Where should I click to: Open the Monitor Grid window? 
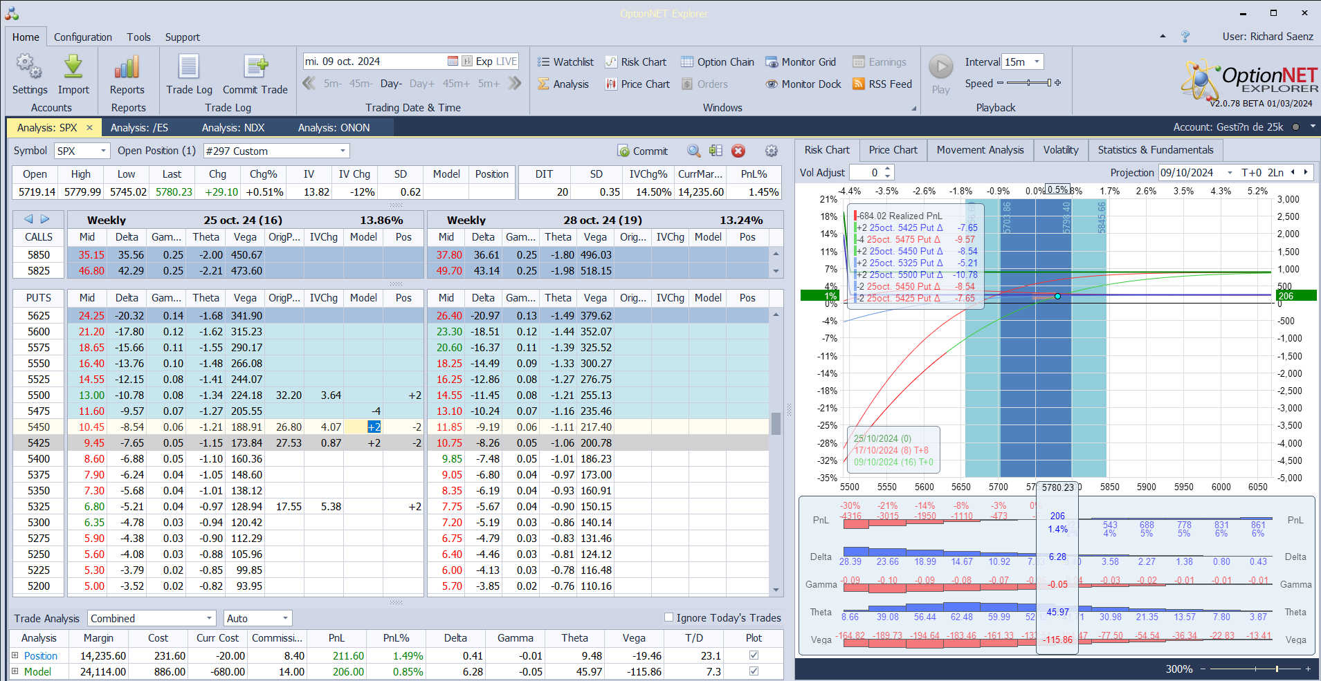[801, 62]
